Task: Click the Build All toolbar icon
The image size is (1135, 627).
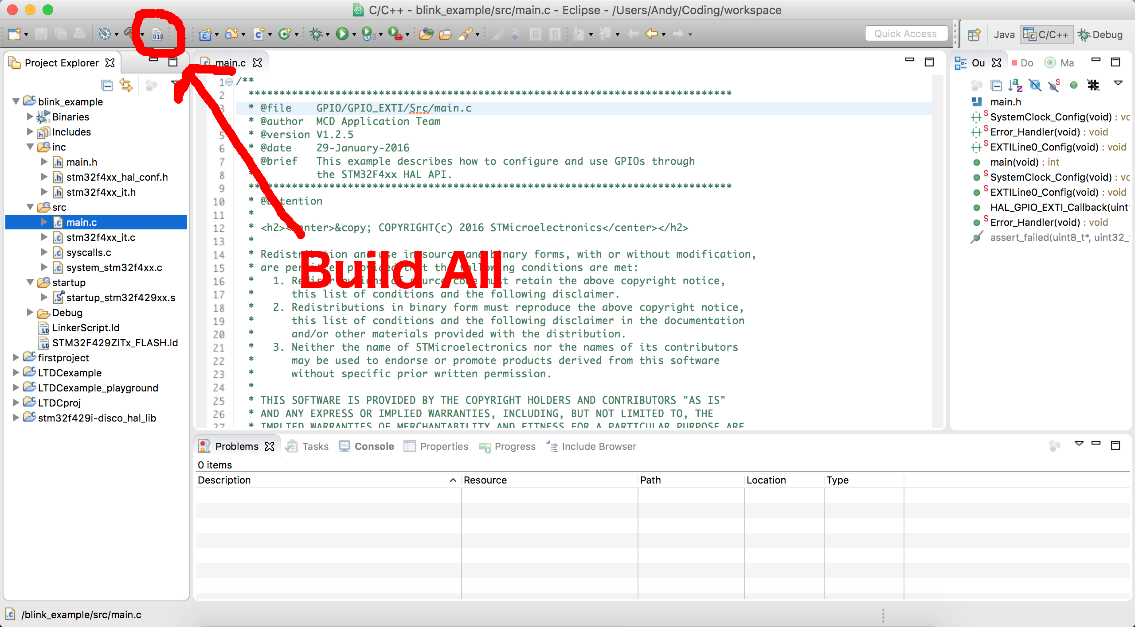Action: pos(158,34)
